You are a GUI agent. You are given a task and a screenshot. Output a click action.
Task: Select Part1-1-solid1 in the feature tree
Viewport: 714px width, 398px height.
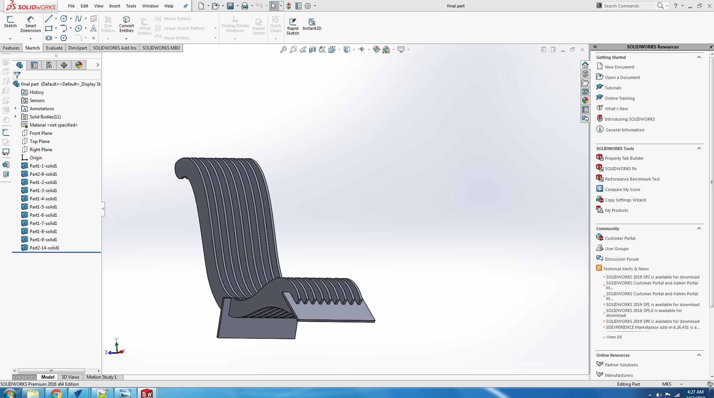pos(43,166)
